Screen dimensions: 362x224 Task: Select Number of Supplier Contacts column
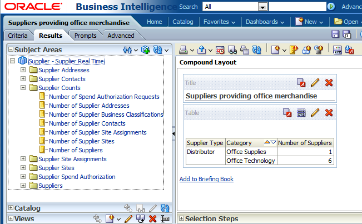pyautogui.click(x=87, y=123)
